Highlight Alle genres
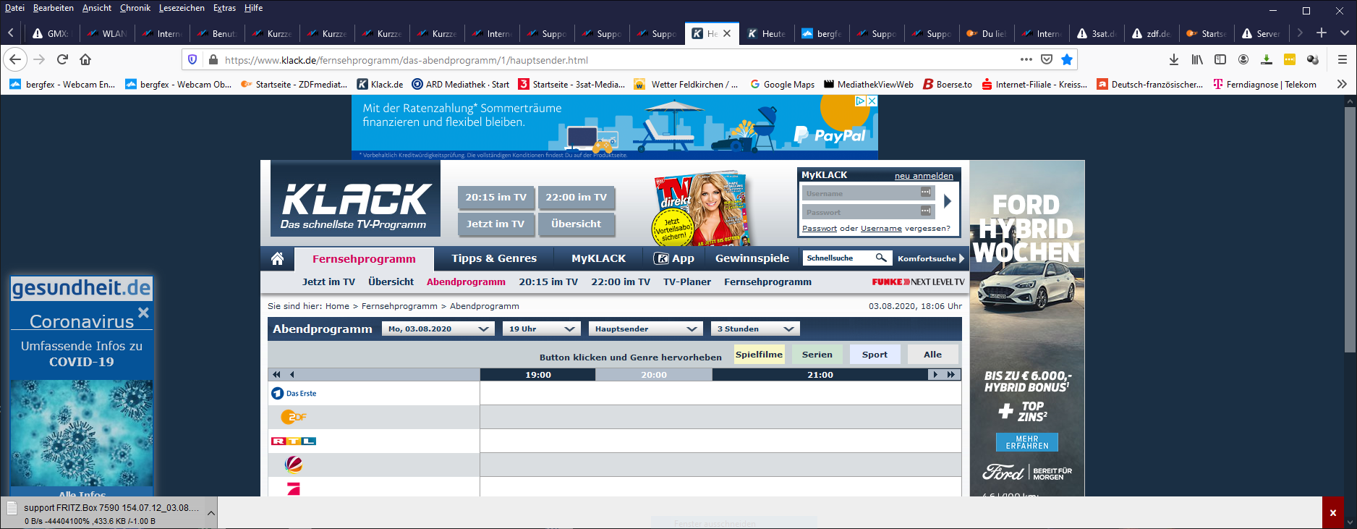This screenshot has height=529, width=1357. click(932, 354)
